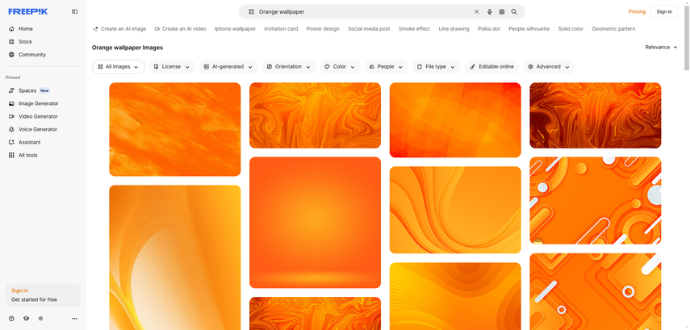
Task: Click Create an AI video suggestion
Action: 181,28
